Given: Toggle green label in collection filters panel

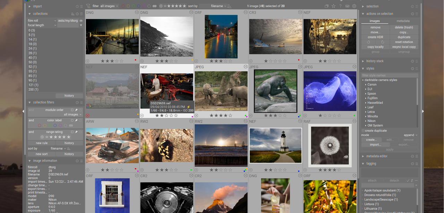Looking at the screenshot, I should pyautogui.click(x=50, y=126).
